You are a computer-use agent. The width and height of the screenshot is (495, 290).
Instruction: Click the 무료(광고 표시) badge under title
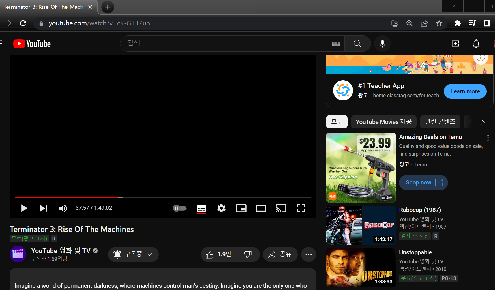pos(29,239)
